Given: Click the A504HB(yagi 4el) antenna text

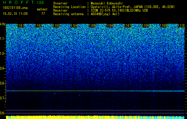Looking at the screenshot, I should tap(105, 14).
